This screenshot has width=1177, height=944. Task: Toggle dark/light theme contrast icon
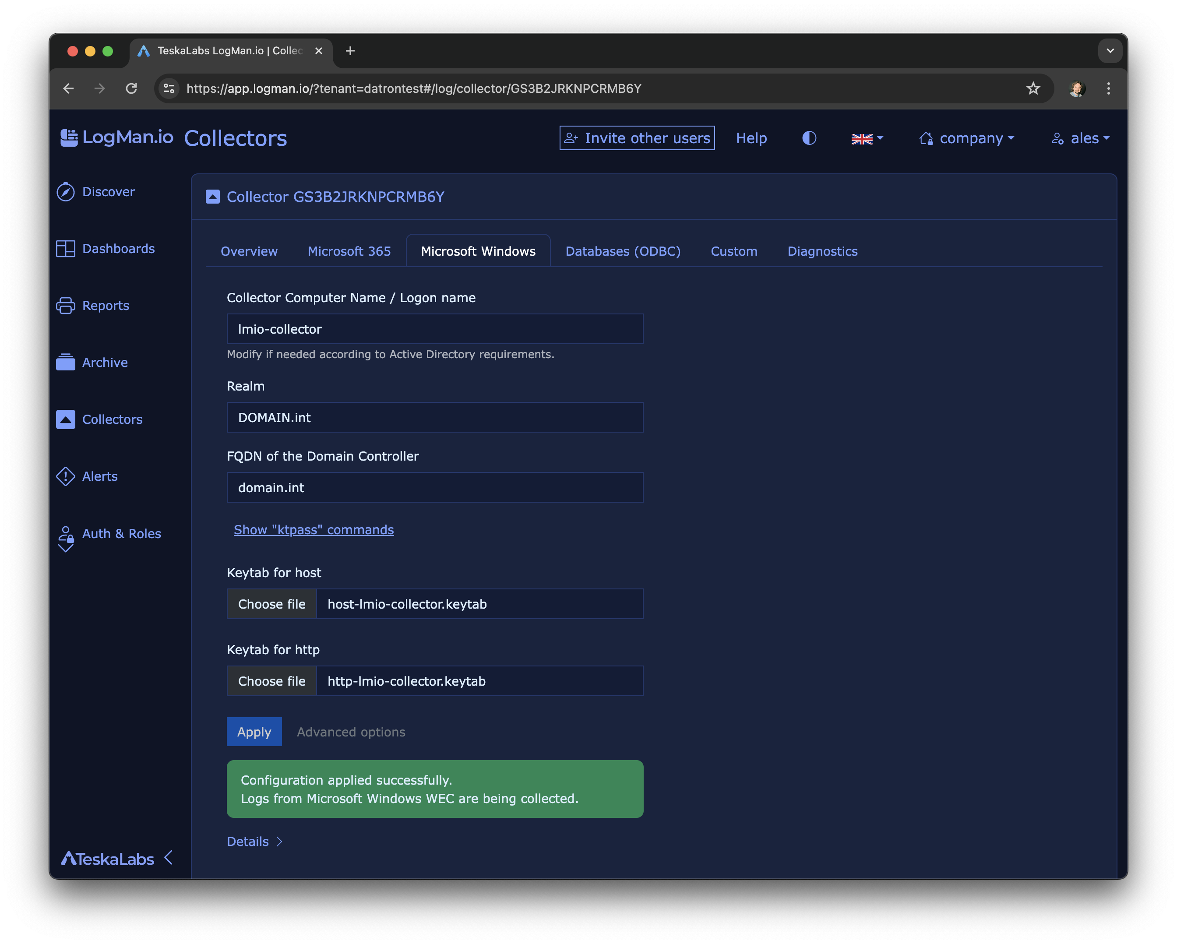(809, 138)
